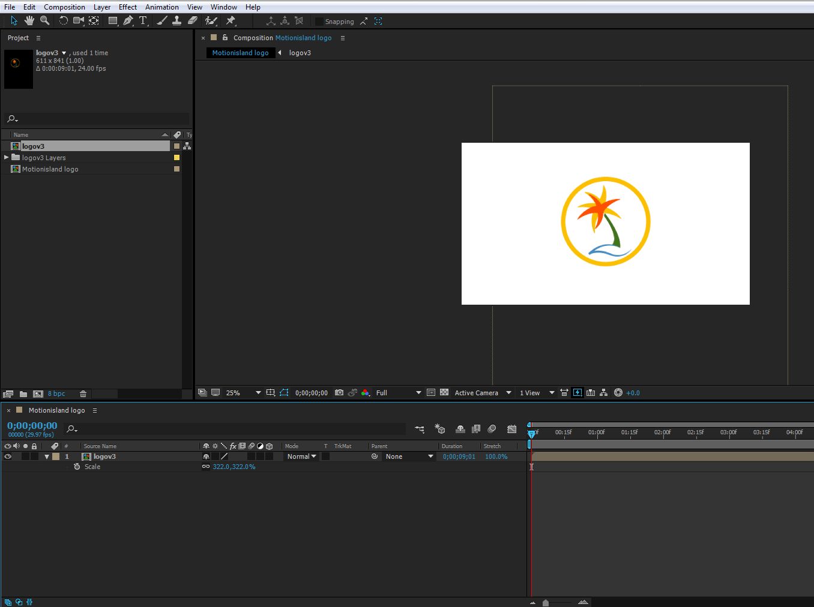Click 8 bpc color depth button

[56, 394]
